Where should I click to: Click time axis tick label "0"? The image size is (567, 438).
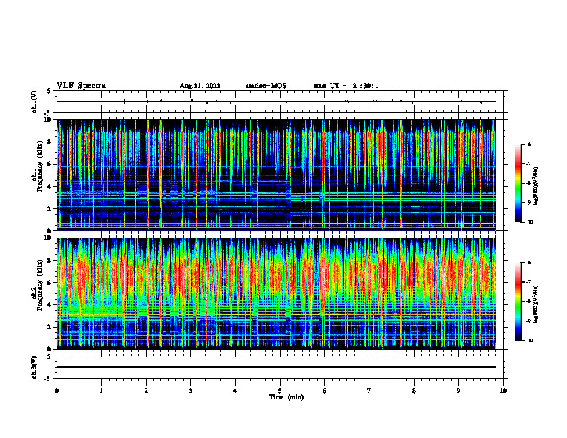[57, 391]
